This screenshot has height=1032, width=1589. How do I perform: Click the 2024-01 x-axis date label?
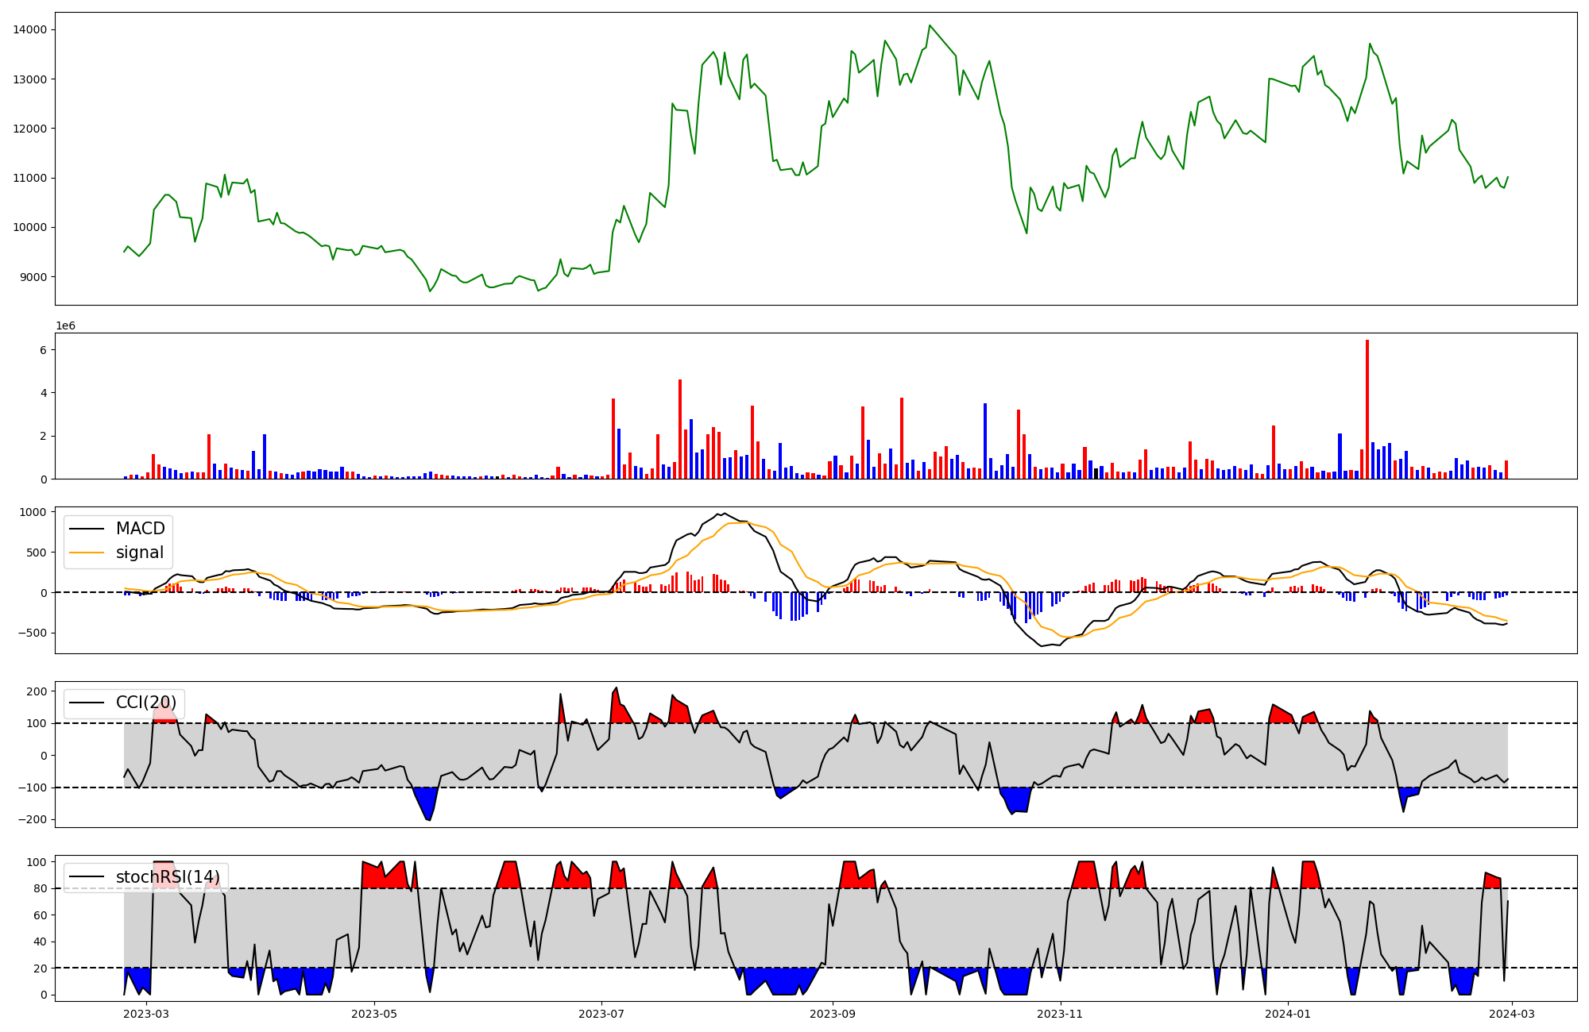tap(1287, 1013)
